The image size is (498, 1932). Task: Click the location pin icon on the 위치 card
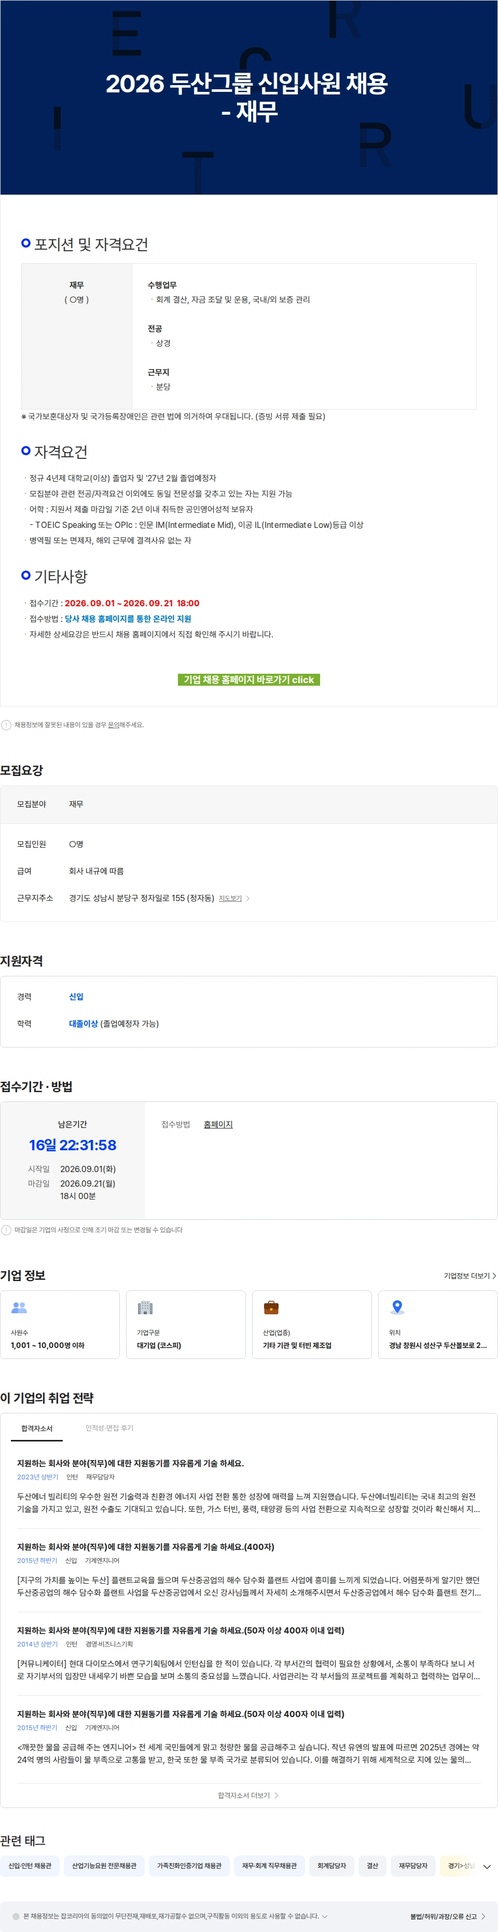click(x=397, y=1308)
